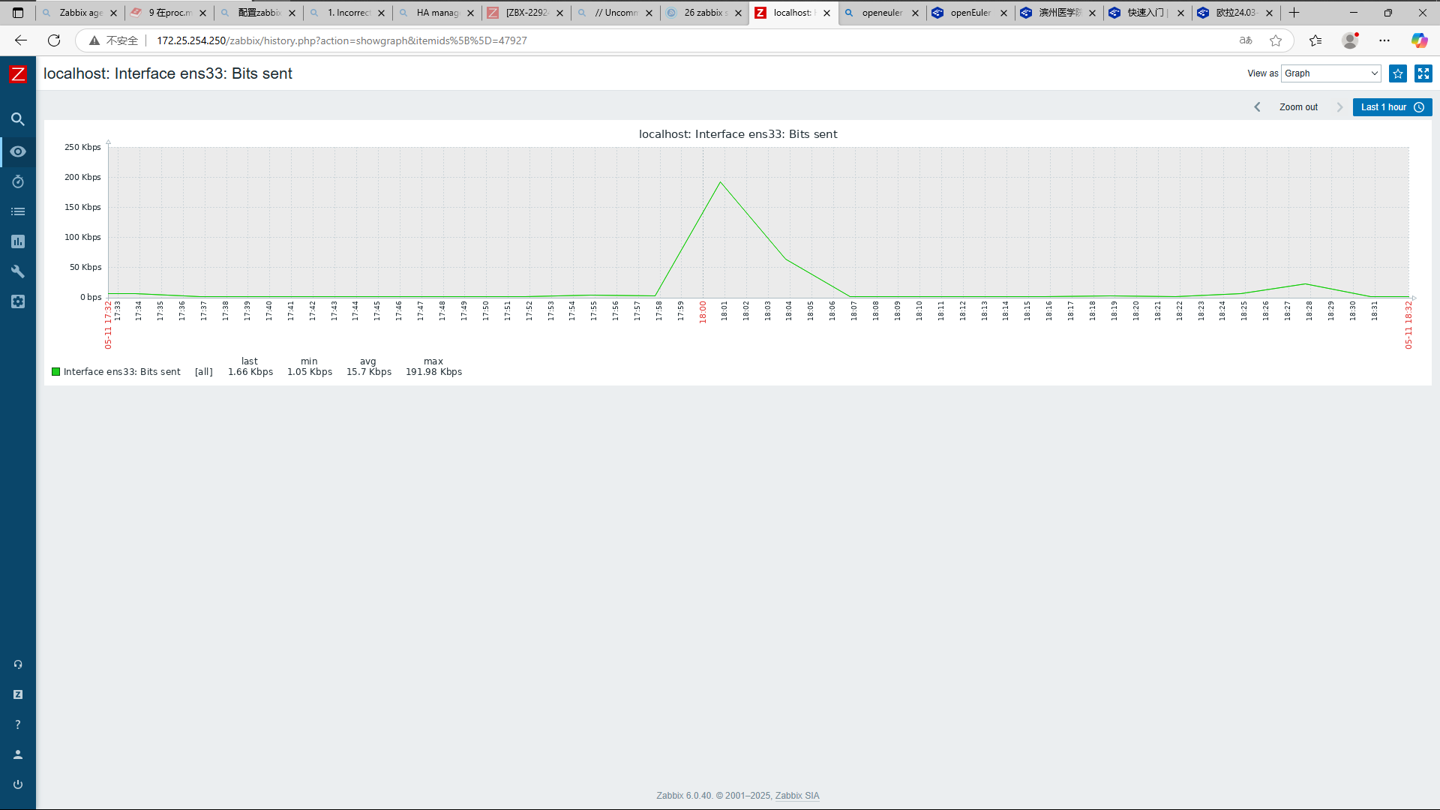Screen dimensions: 1440x810
Task: Open Inventory list icon in sidebar
Action: pos(18,211)
